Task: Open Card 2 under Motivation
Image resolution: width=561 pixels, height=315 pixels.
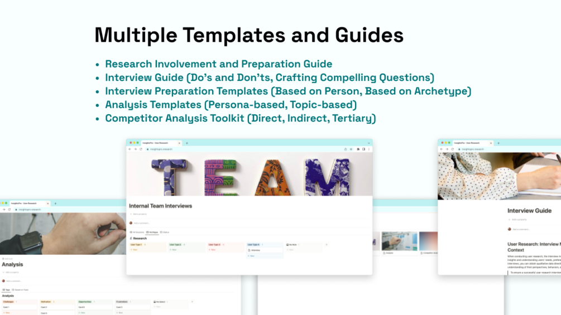Action: 57,307
